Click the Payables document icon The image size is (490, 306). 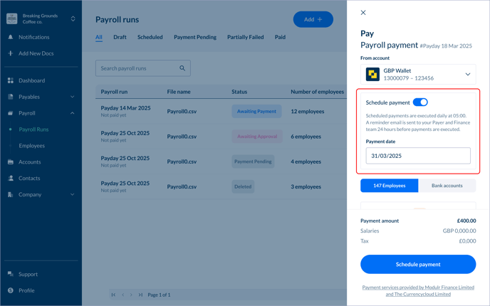coord(10,97)
